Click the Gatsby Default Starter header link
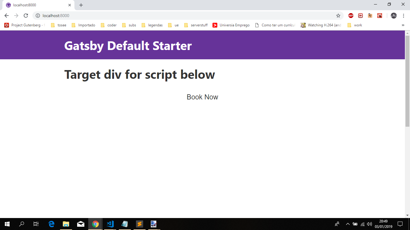This screenshot has height=230, width=410. pos(128,46)
